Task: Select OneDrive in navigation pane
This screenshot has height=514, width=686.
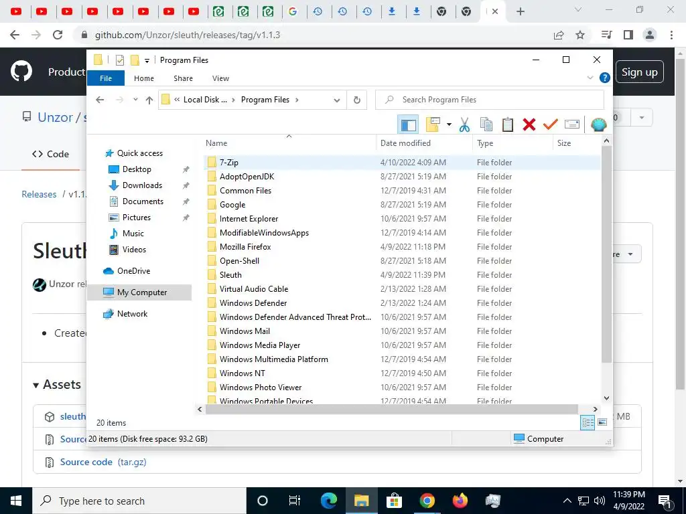Action: coord(133,271)
